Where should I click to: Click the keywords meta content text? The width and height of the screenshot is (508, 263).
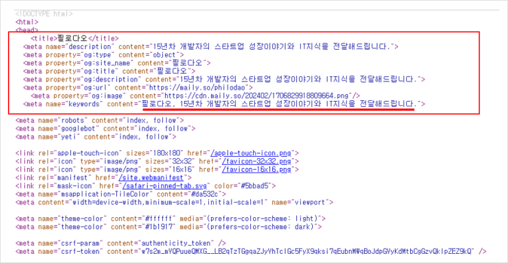[278, 104]
